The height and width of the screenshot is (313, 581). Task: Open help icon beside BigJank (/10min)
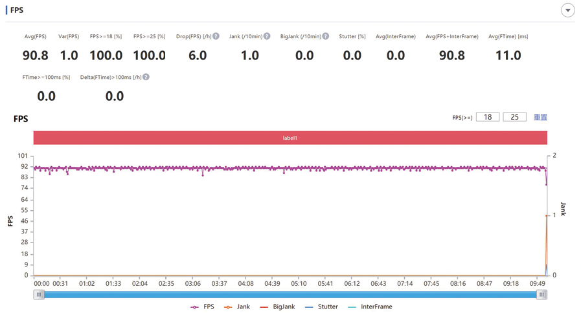click(x=325, y=36)
